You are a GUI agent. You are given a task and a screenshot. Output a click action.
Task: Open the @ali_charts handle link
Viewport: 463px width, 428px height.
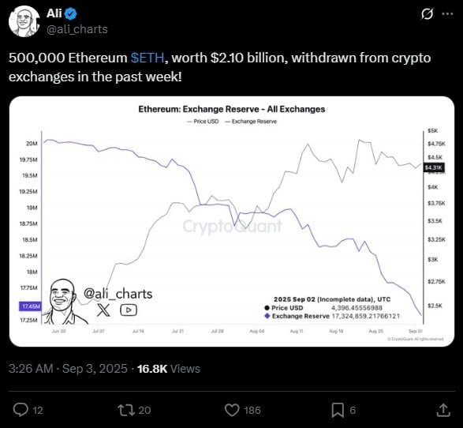click(x=77, y=29)
